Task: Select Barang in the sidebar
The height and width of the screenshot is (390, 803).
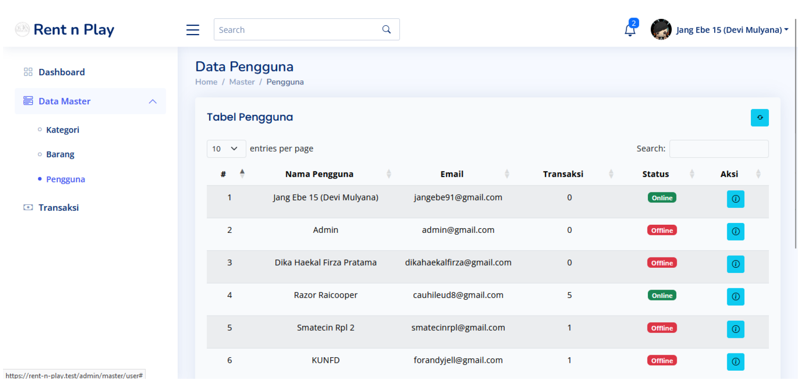Action: click(60, 154)
